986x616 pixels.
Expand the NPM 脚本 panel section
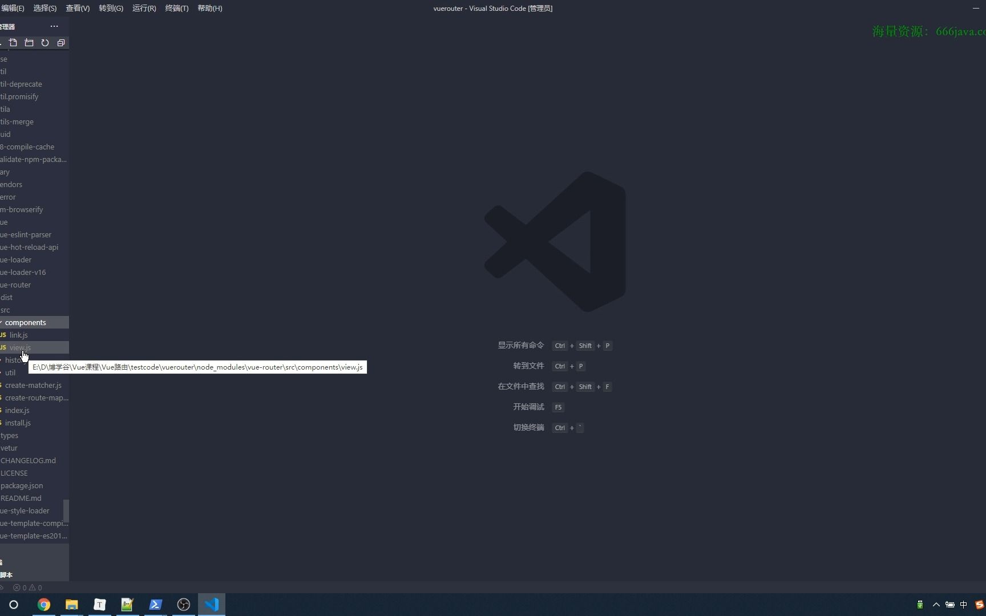[34, 575]
